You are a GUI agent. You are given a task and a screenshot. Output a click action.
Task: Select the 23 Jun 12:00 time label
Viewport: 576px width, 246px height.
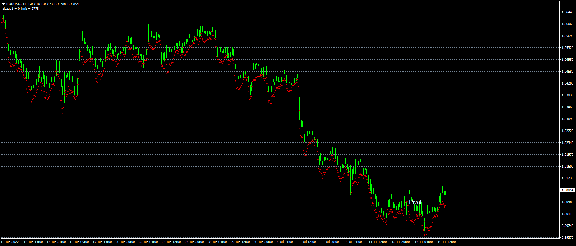[171, 242]
